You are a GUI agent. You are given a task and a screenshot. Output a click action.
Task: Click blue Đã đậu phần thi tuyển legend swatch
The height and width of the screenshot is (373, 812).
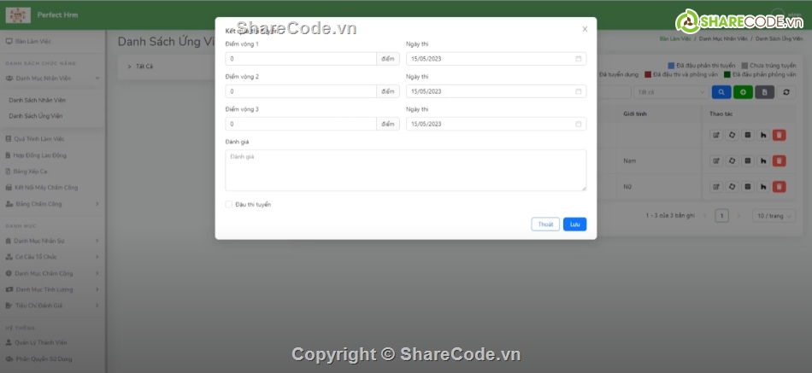click(x=671, y=66)
